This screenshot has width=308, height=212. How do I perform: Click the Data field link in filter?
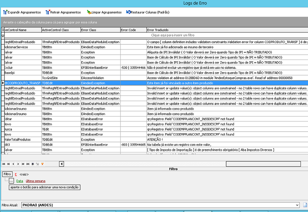click(x=20, y=181)
